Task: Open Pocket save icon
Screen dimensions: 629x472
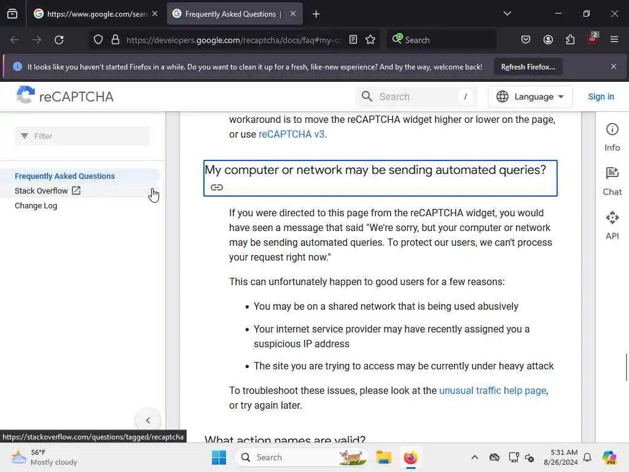Action: click(526, 39)
